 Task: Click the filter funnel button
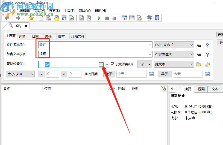tap(142, 64)
